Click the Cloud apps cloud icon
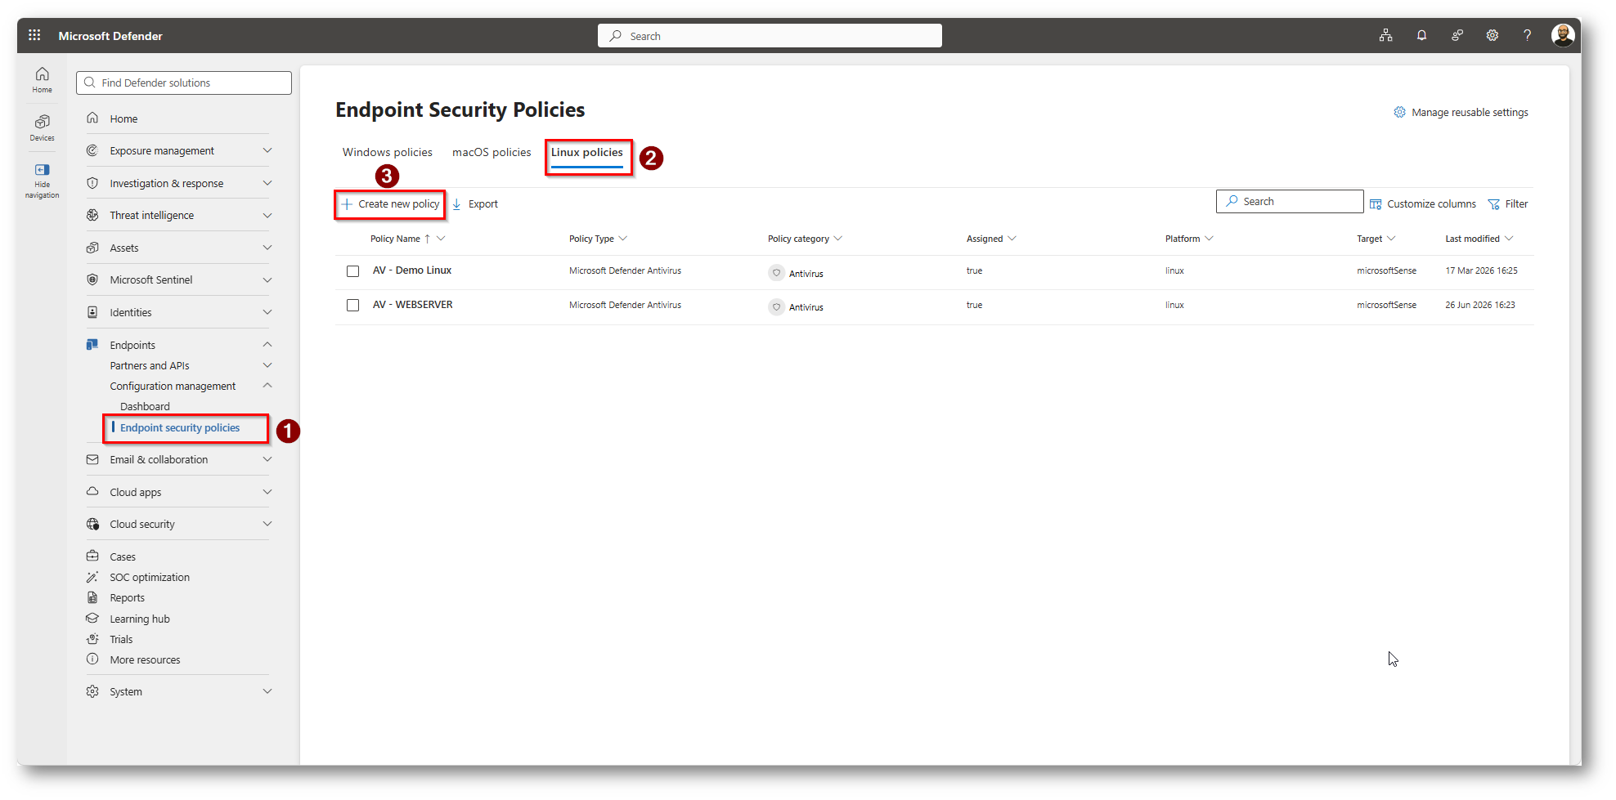 click(92, 492)
